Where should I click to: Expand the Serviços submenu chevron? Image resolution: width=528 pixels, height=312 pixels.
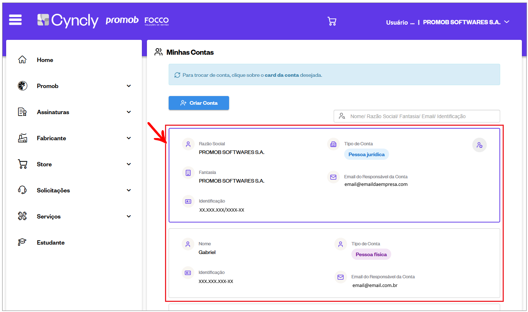129,216
